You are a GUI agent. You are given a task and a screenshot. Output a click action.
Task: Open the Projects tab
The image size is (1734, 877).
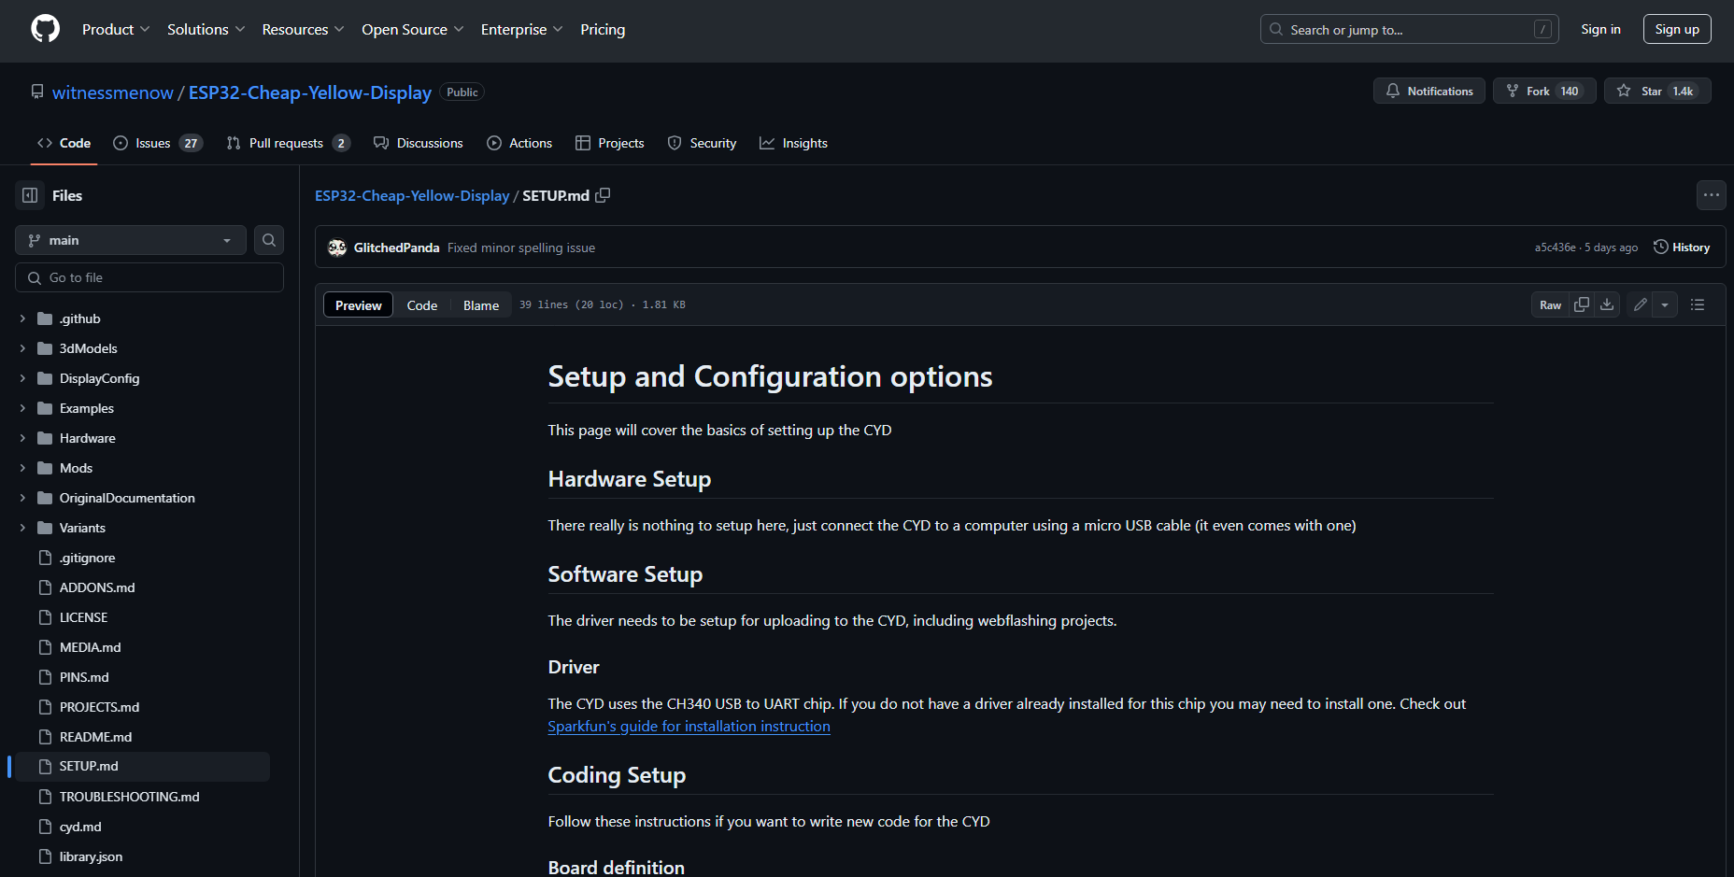609,143
